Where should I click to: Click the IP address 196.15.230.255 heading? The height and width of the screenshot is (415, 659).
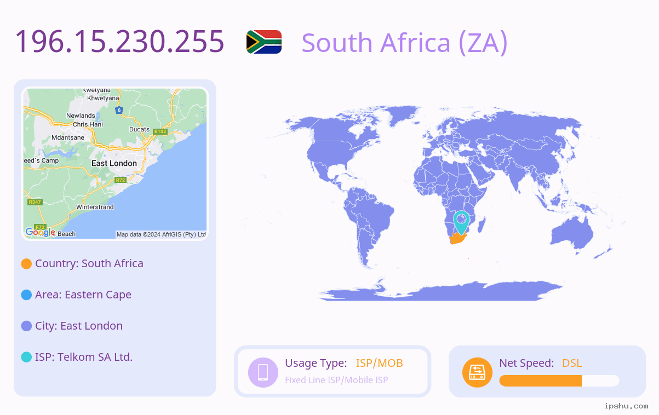pos(119,41)
